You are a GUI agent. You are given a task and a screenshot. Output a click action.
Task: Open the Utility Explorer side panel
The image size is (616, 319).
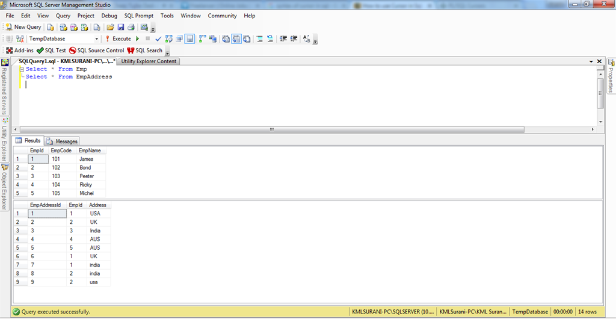coord(4,140)
